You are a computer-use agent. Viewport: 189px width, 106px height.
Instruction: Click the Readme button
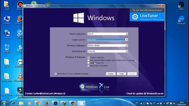tap(111, 74)
